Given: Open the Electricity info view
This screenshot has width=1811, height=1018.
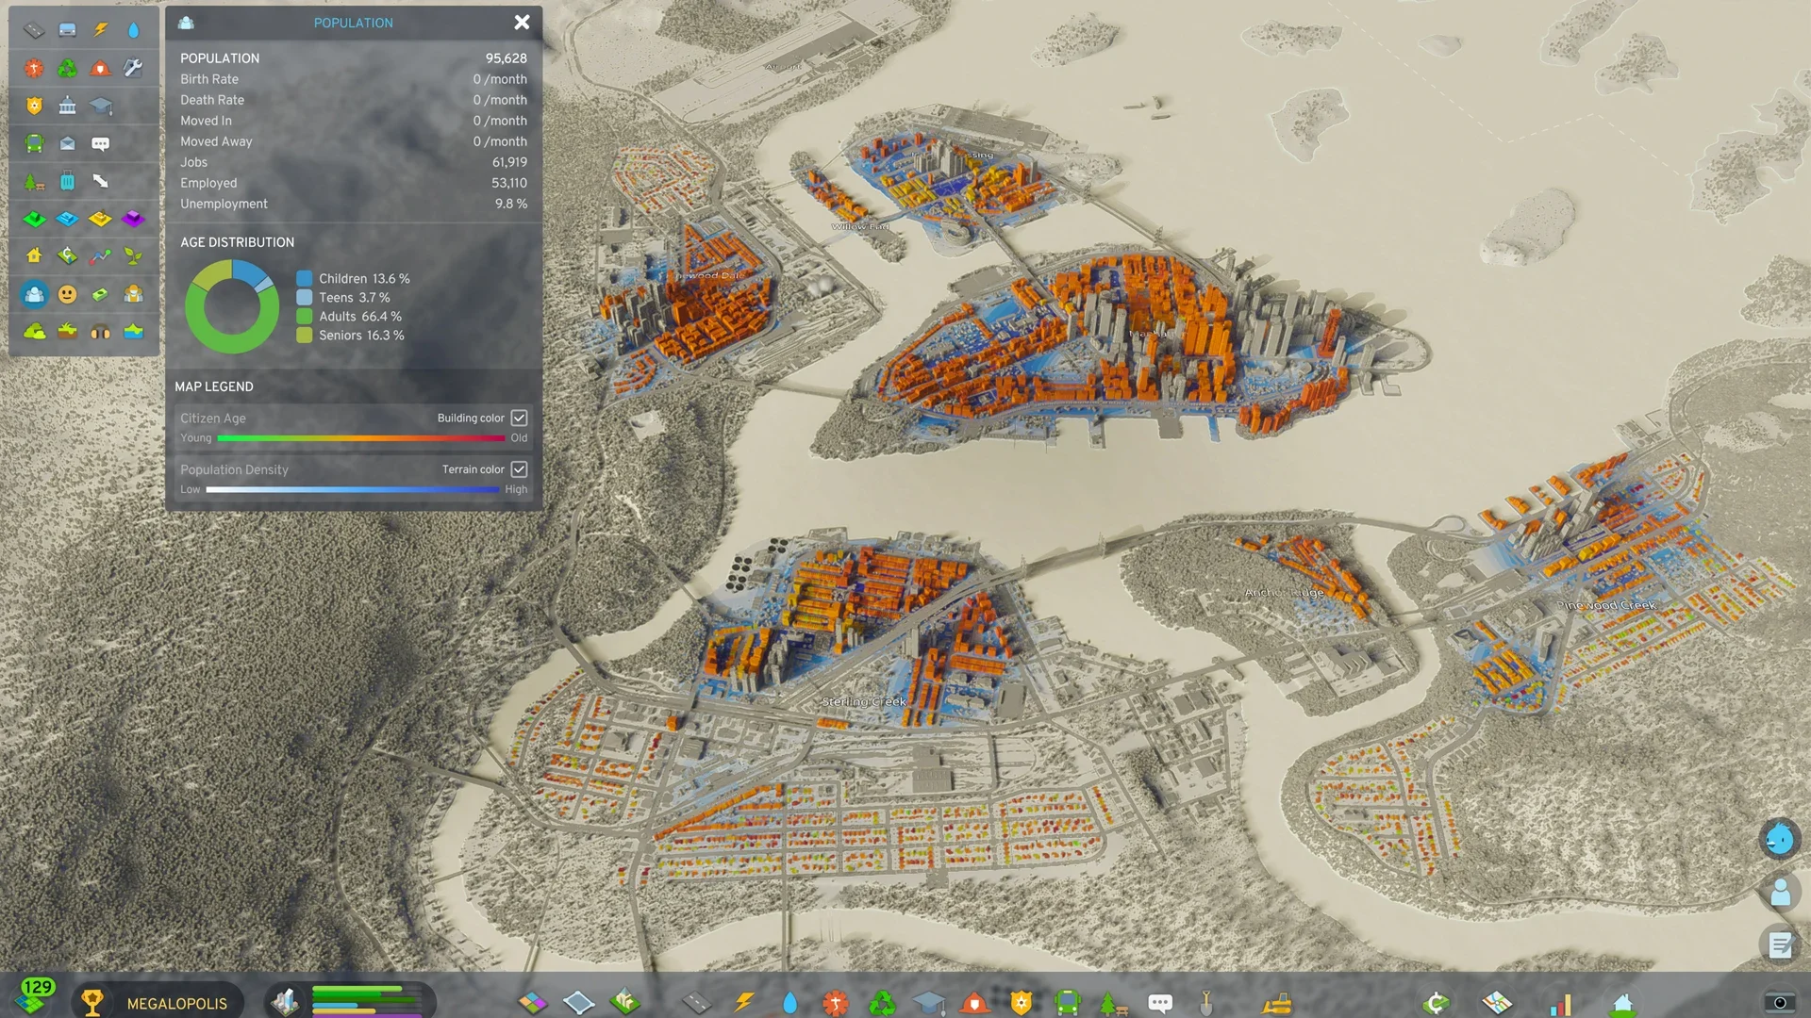Looking at the screenshot, I should (100, 29).
